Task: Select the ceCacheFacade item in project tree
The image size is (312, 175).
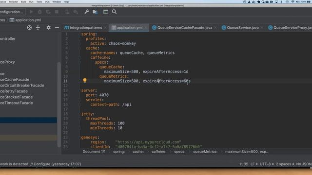Action: tap(15, 80)
